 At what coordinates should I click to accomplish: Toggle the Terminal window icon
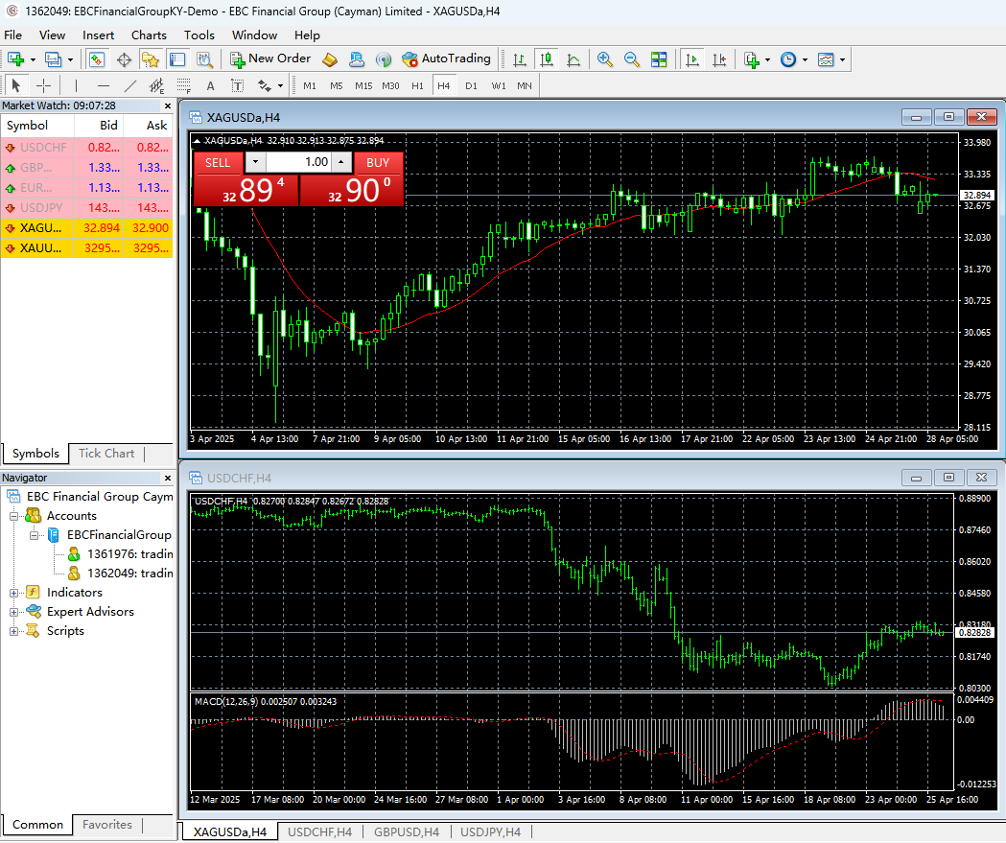tap(177, 59)
